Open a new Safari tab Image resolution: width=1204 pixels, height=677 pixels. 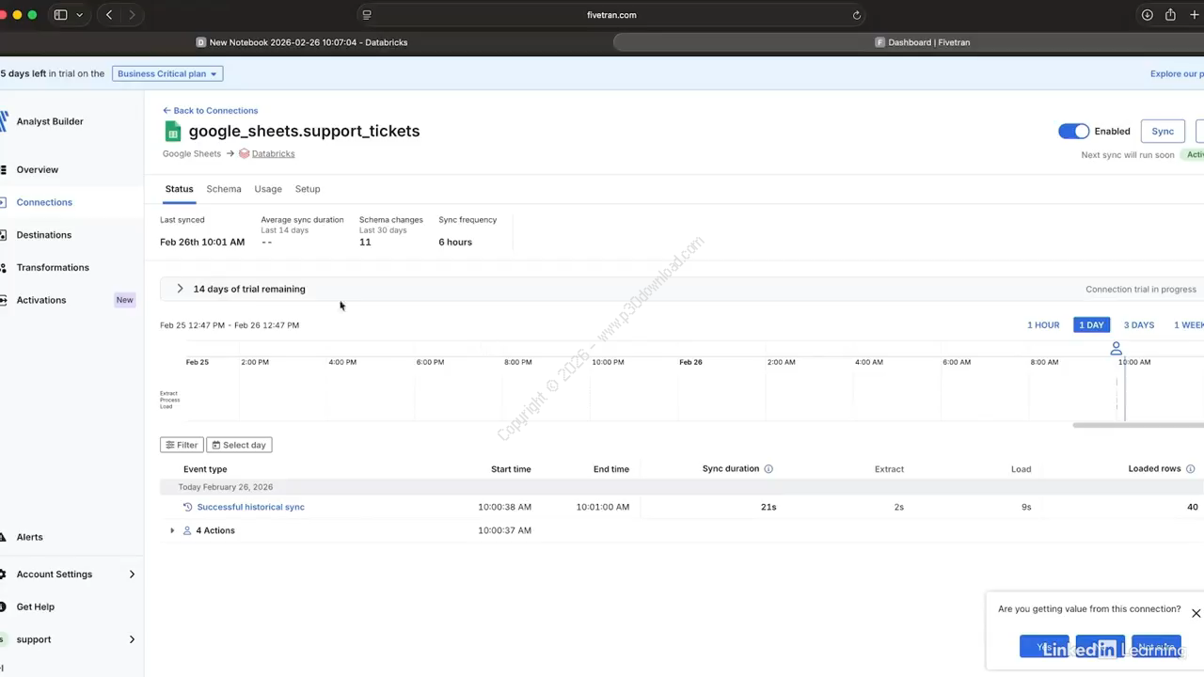pyautogui.click(x=1193, y=15)
